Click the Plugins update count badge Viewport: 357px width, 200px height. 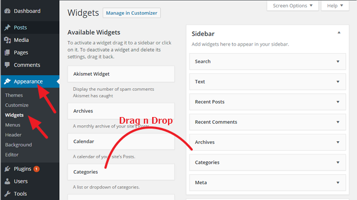36,169
